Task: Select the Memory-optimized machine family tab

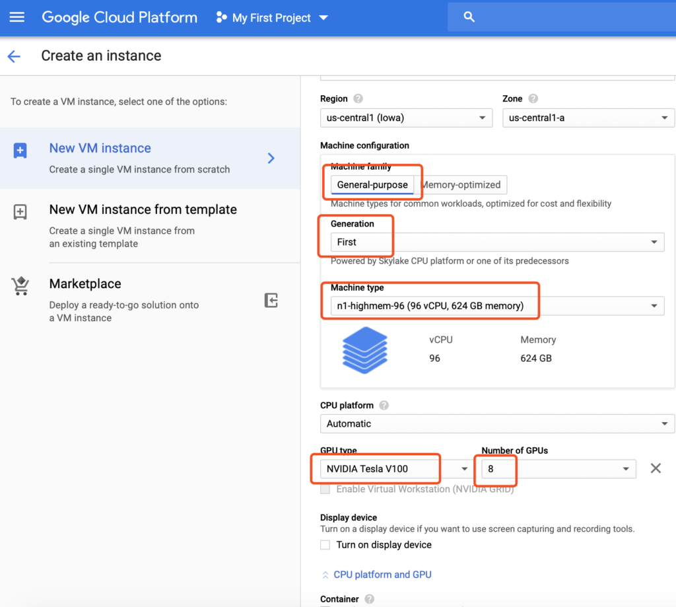Action: [460, 185]
